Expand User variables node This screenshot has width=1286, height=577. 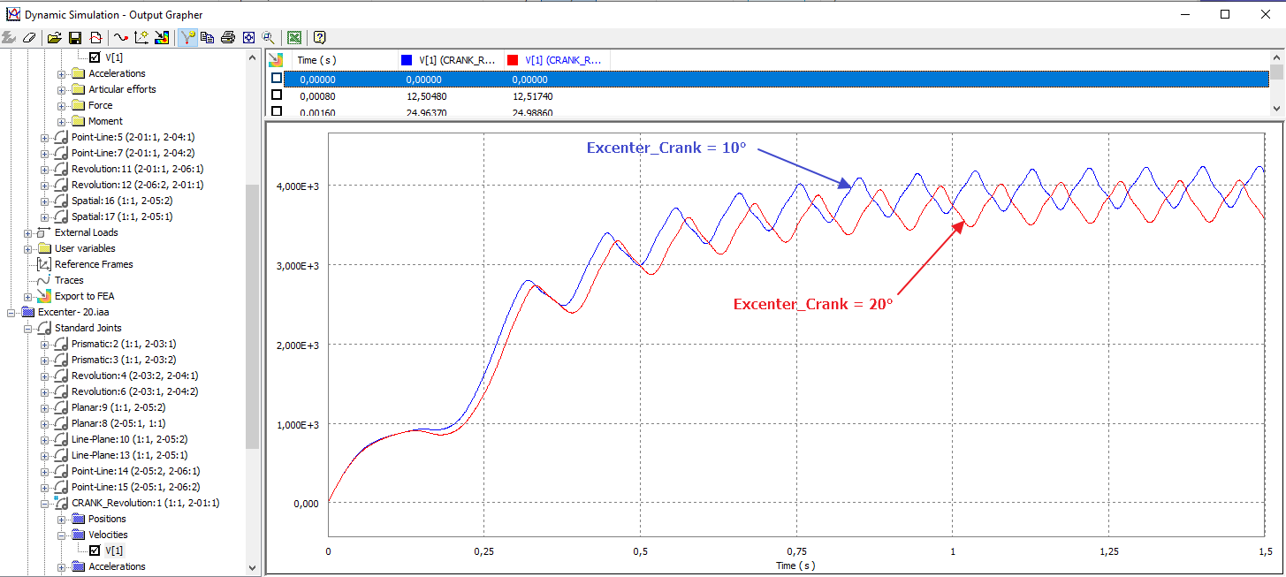(x=28, y=248)
